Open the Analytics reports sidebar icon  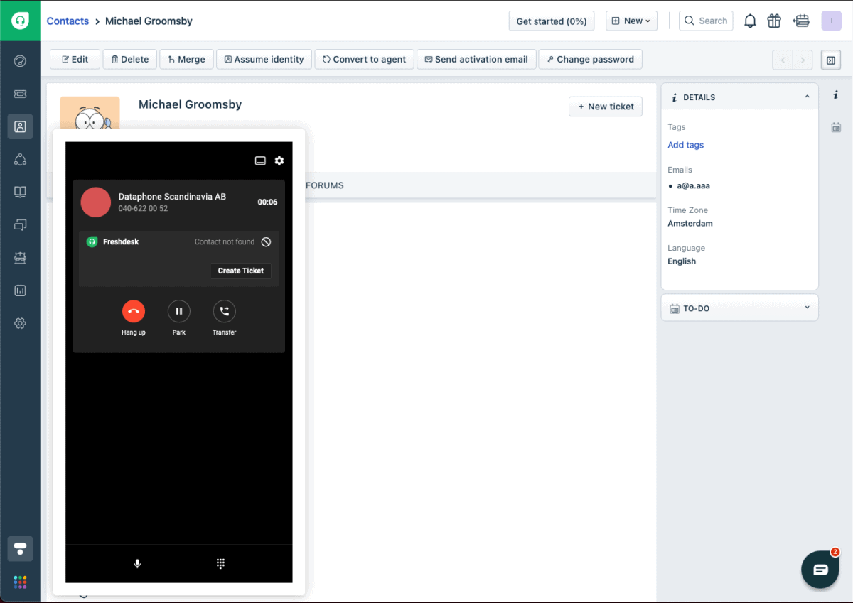[x=20, y=290]
